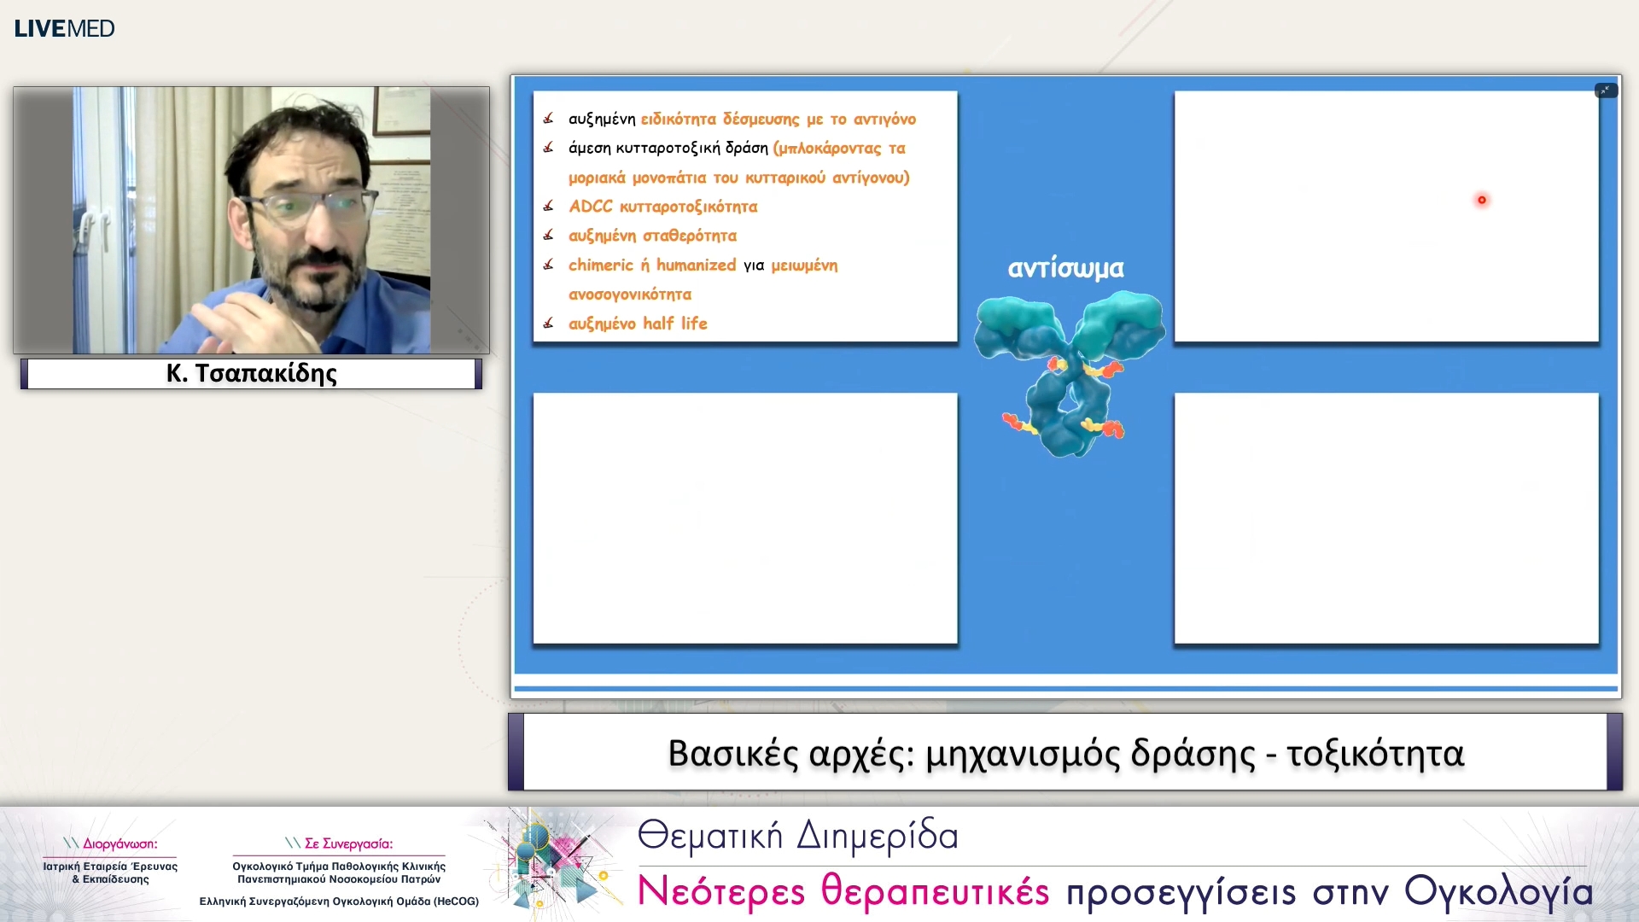Click the Θεματική Διημερίδα banner text
1639x922 pixels.
coord(797,835)
